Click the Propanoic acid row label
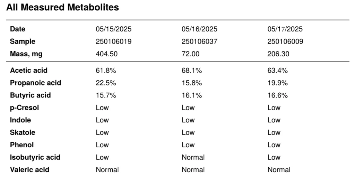This screenshot has height=176, width=355. 35,83
